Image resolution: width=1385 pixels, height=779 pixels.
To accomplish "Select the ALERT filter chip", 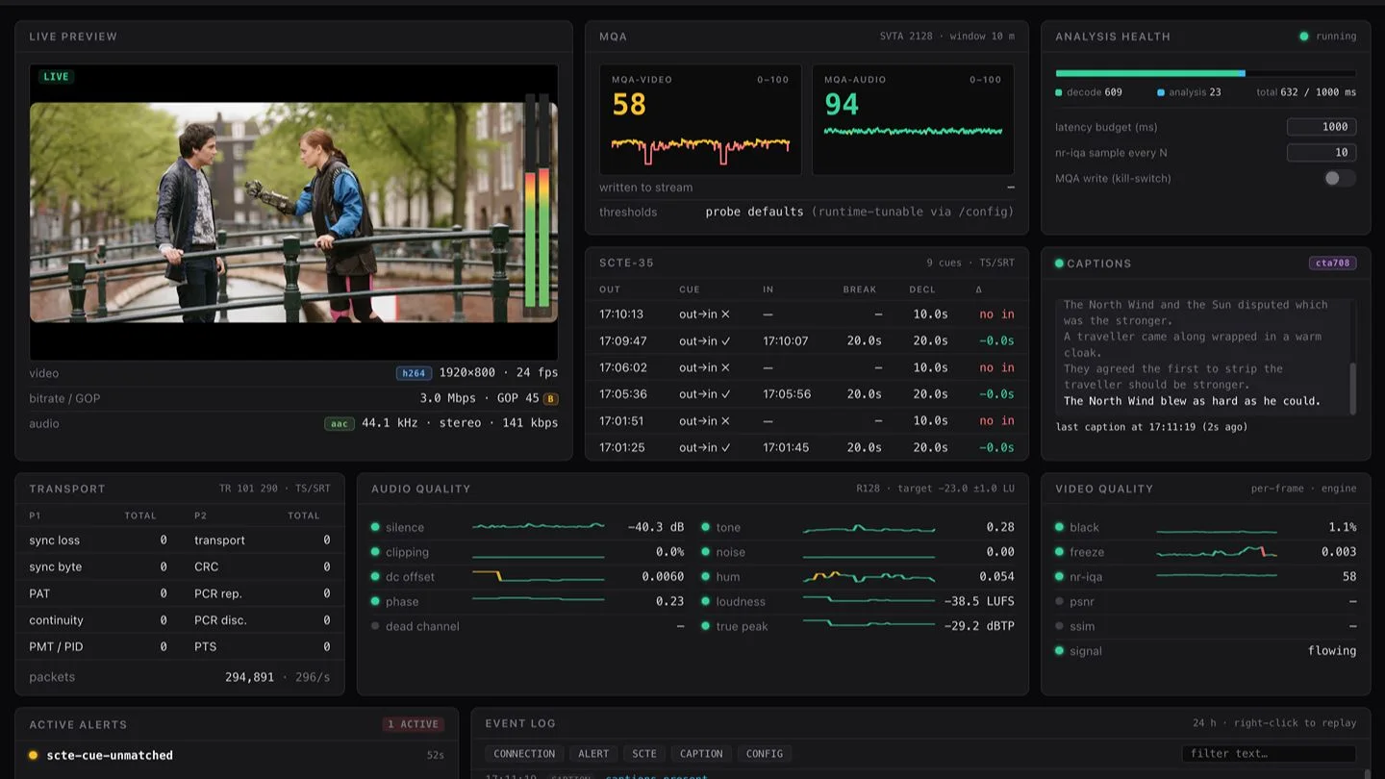I will [593, 754].
